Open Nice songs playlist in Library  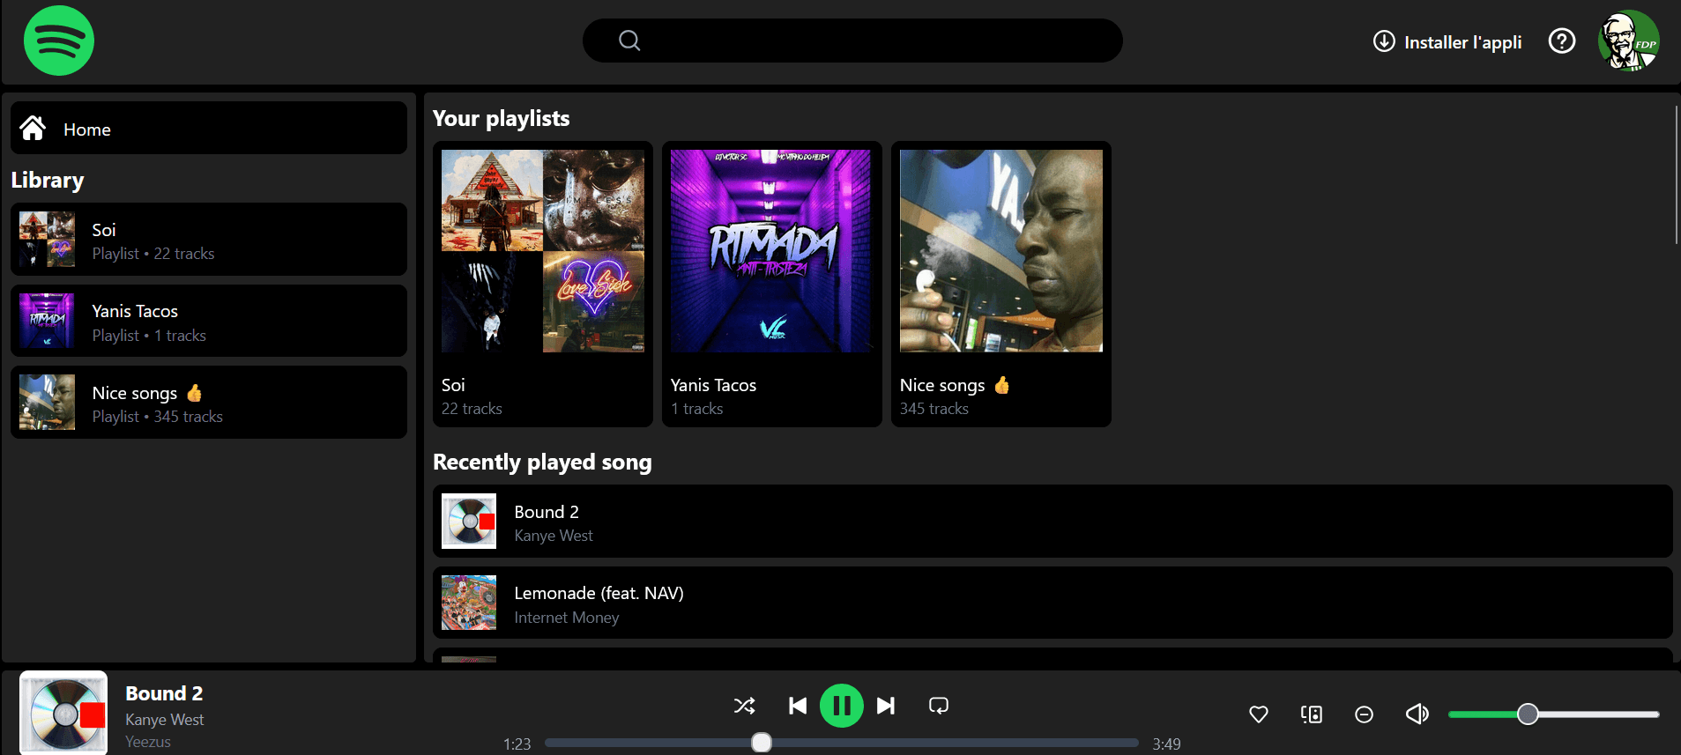point(209,403)
